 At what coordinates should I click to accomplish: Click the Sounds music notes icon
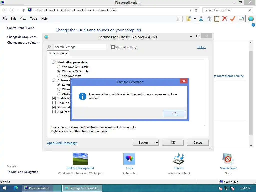coord(179,159)
